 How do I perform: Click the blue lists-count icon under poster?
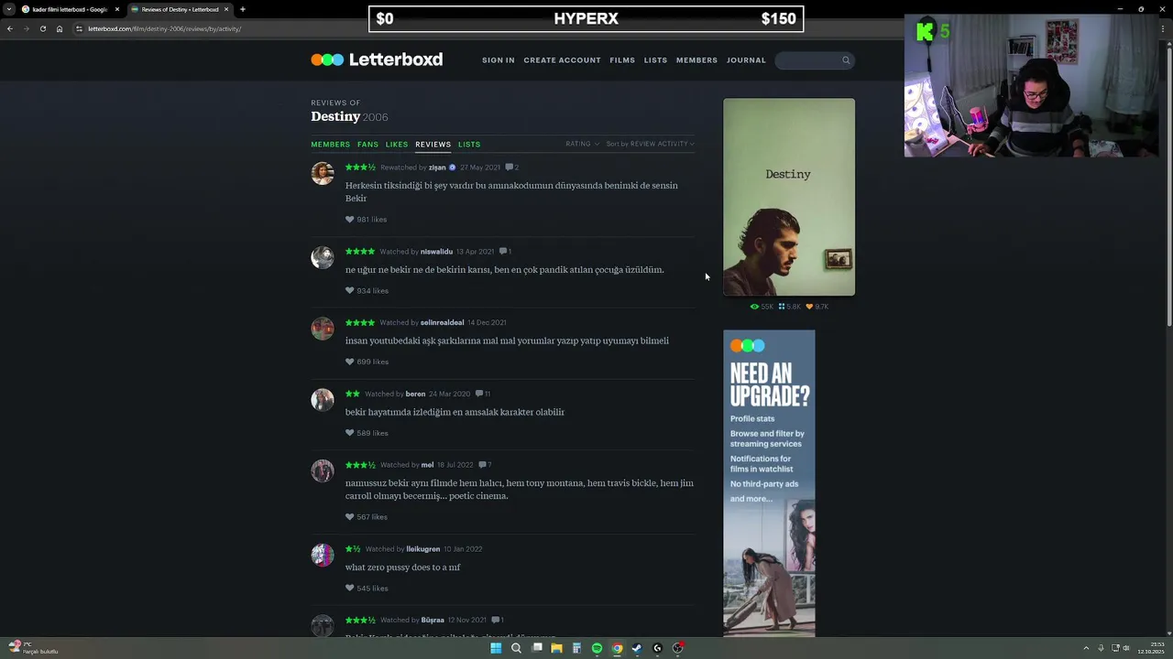click(x=782, y=307)
